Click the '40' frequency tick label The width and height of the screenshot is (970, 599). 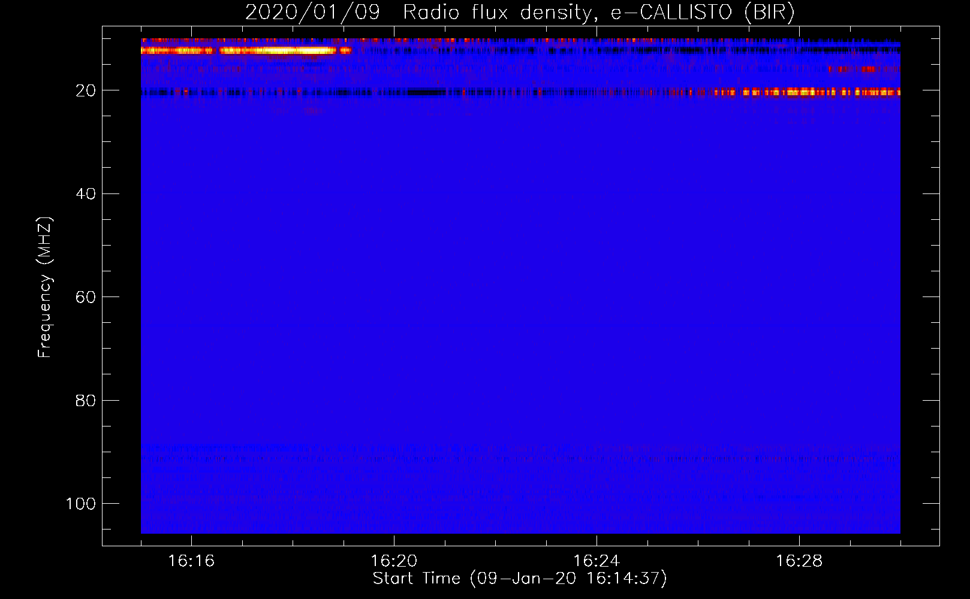pos(86,194)
